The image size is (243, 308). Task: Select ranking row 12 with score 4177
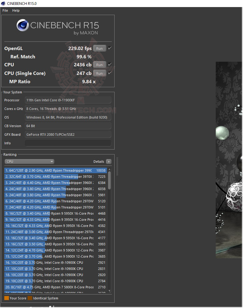[x=56, y=238]
